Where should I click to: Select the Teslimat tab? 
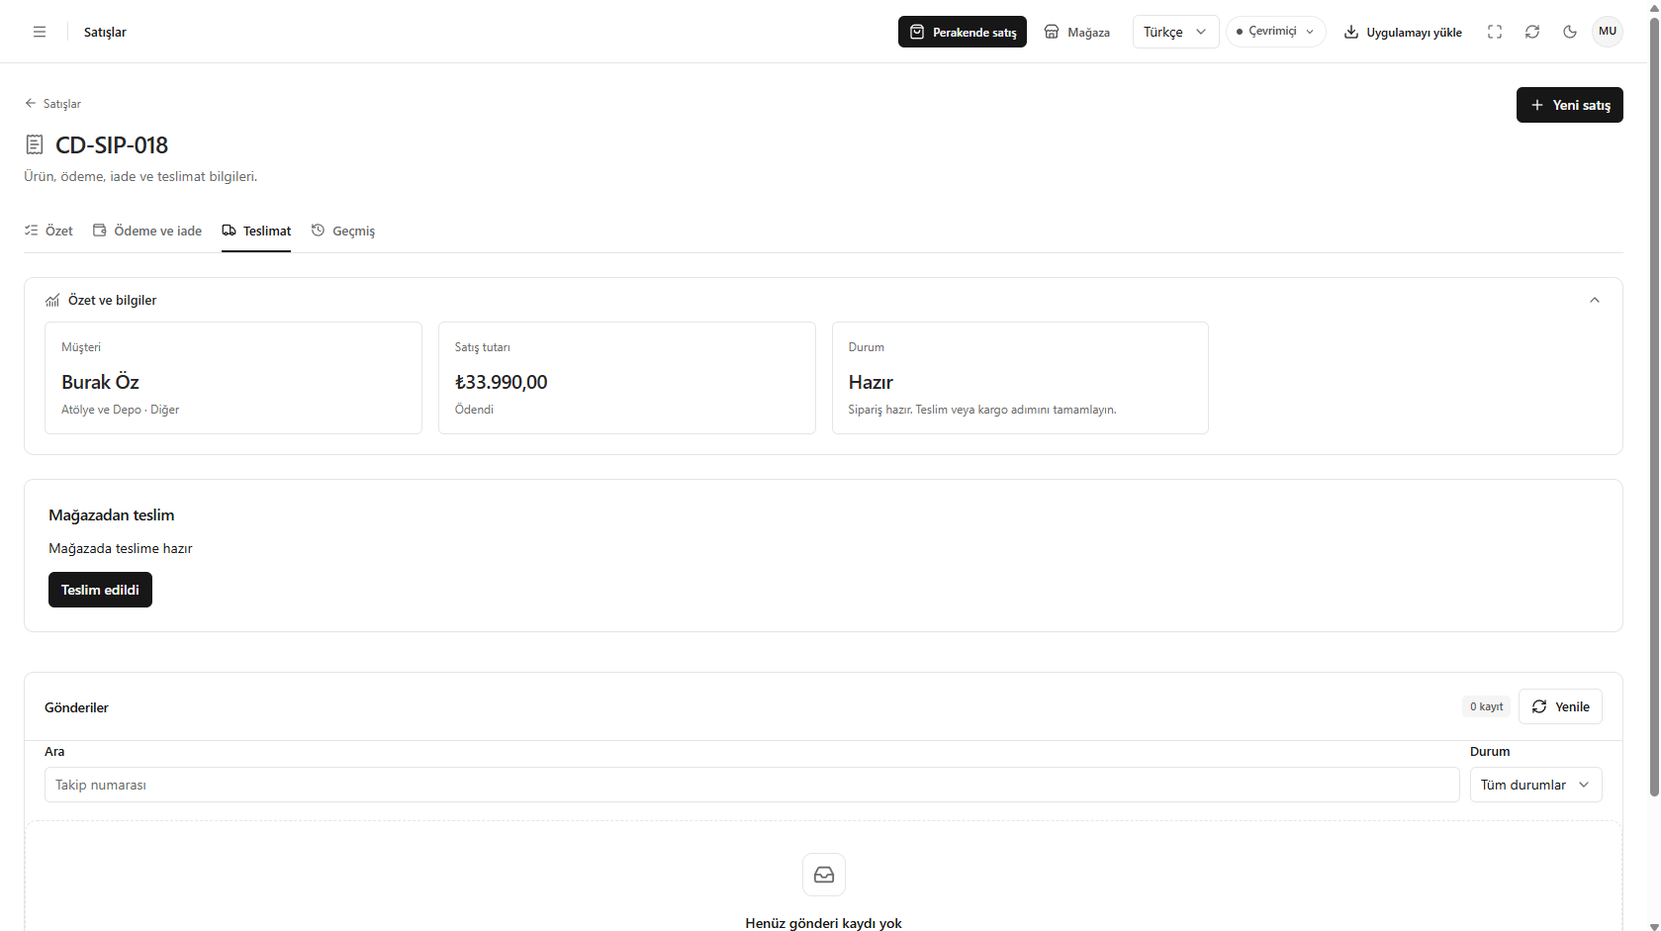pos(256,231)
